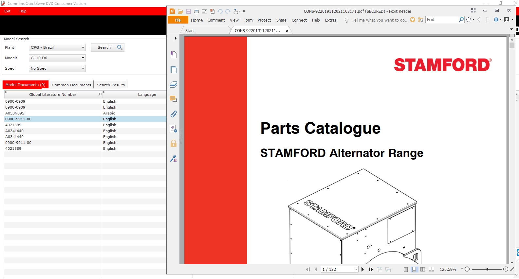This screenshot has height=279, width=519.
Task: Open the ribbon collapse arrow at top right
Action: click(511, 29)
